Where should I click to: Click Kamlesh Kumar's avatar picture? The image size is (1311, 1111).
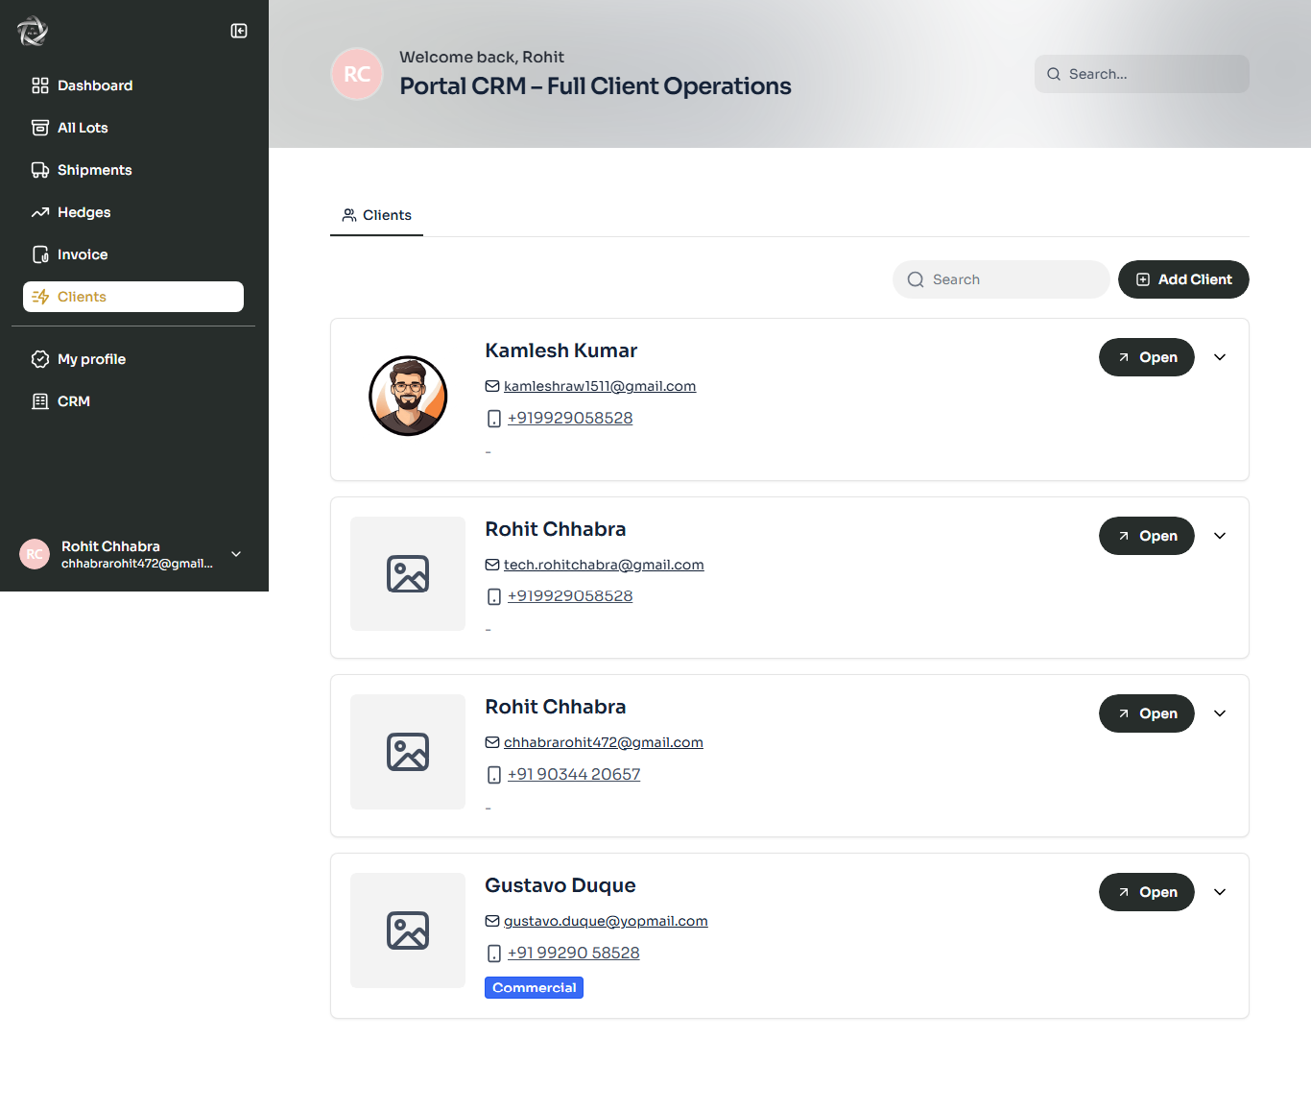(408, 396)
